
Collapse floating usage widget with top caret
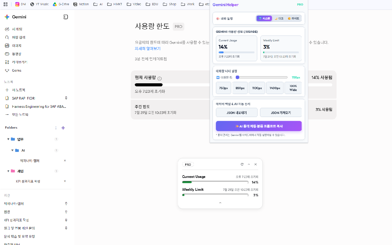(249, 164)
